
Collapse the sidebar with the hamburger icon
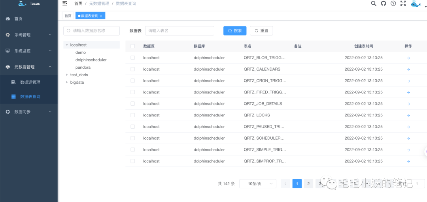click(65, 3)
